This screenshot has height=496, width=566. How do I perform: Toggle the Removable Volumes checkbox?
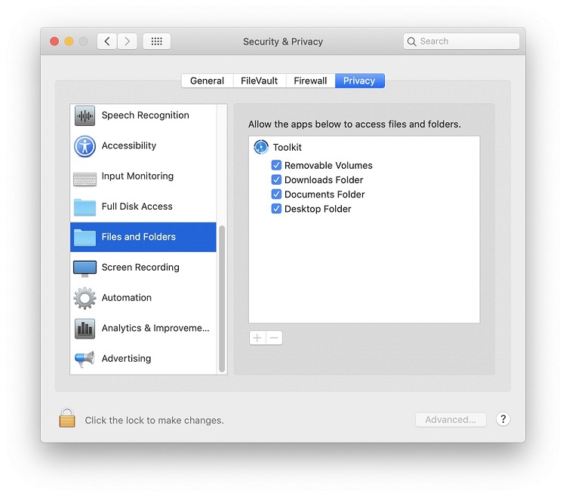pyautogui.click(x=276, y=165)
